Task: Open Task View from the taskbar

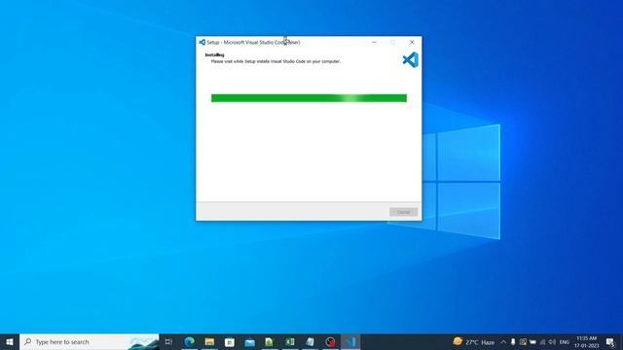Action: [168, 341]
